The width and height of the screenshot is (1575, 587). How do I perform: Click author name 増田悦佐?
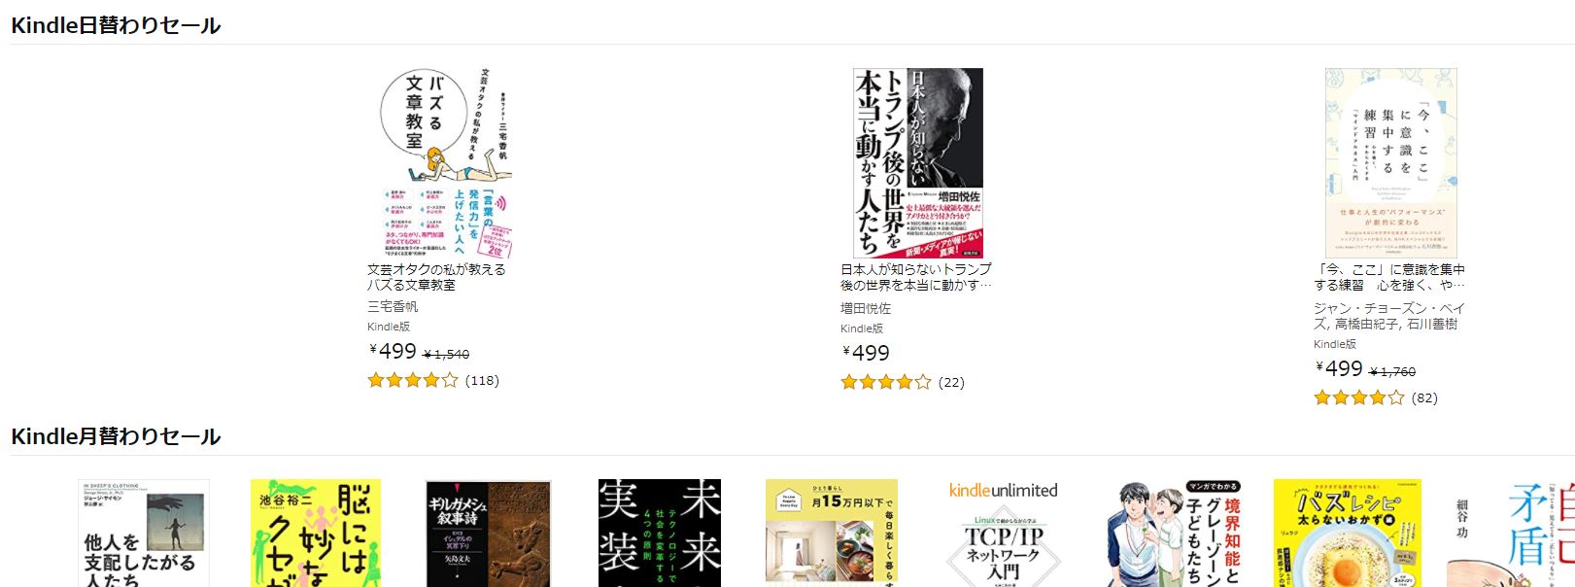[866, 308]
